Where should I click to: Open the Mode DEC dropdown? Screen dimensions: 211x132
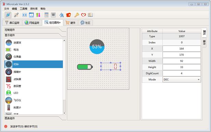182,80
